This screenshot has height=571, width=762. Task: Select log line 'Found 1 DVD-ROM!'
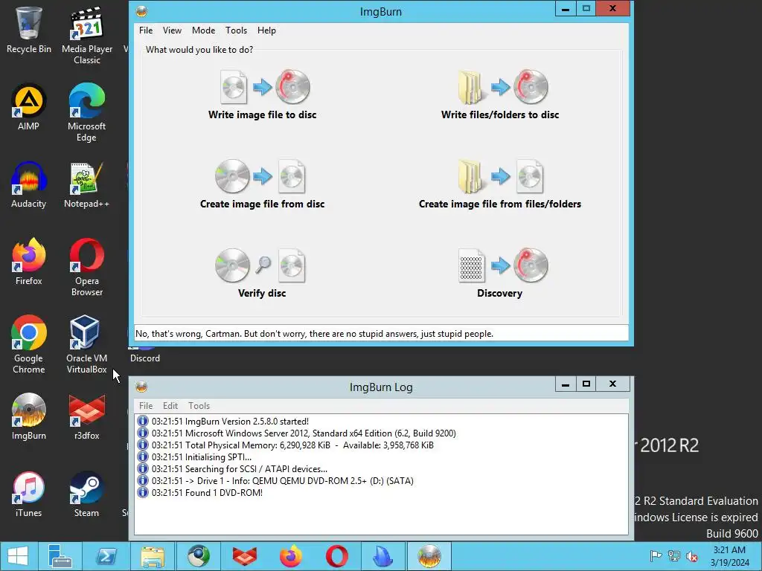tap(207, 492)
